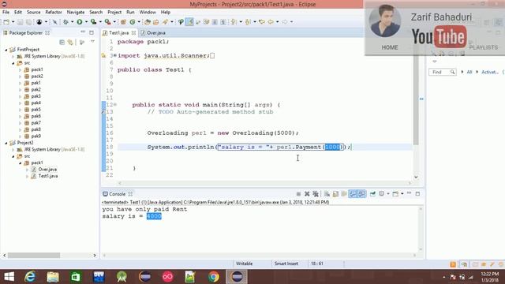Image resolution: width=505 pixels, height=284 pixels.
Task: Click Remove All Terminated Launches icon
Action: point(316,194)
